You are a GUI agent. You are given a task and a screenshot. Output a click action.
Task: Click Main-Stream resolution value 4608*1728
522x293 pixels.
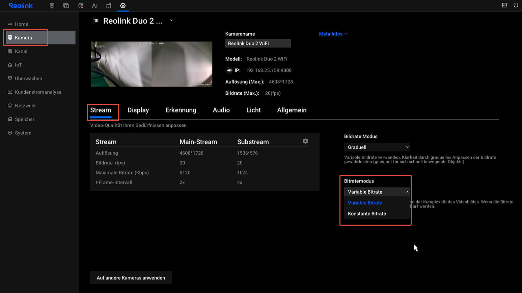coord(191,153)
